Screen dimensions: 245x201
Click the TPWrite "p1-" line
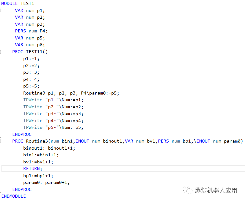(53, 100)
